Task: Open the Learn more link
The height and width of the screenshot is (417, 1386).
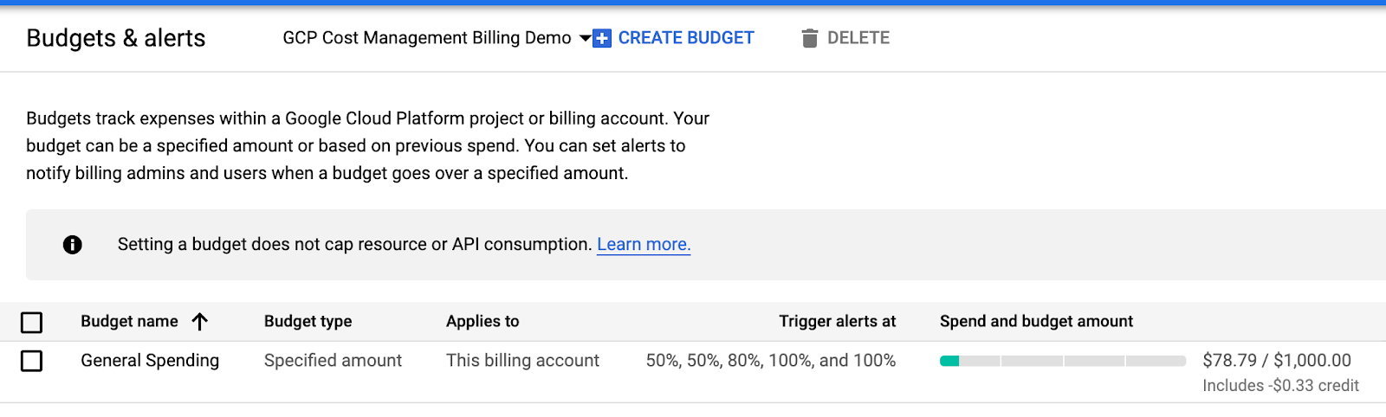Action: (x=644, y=245)
